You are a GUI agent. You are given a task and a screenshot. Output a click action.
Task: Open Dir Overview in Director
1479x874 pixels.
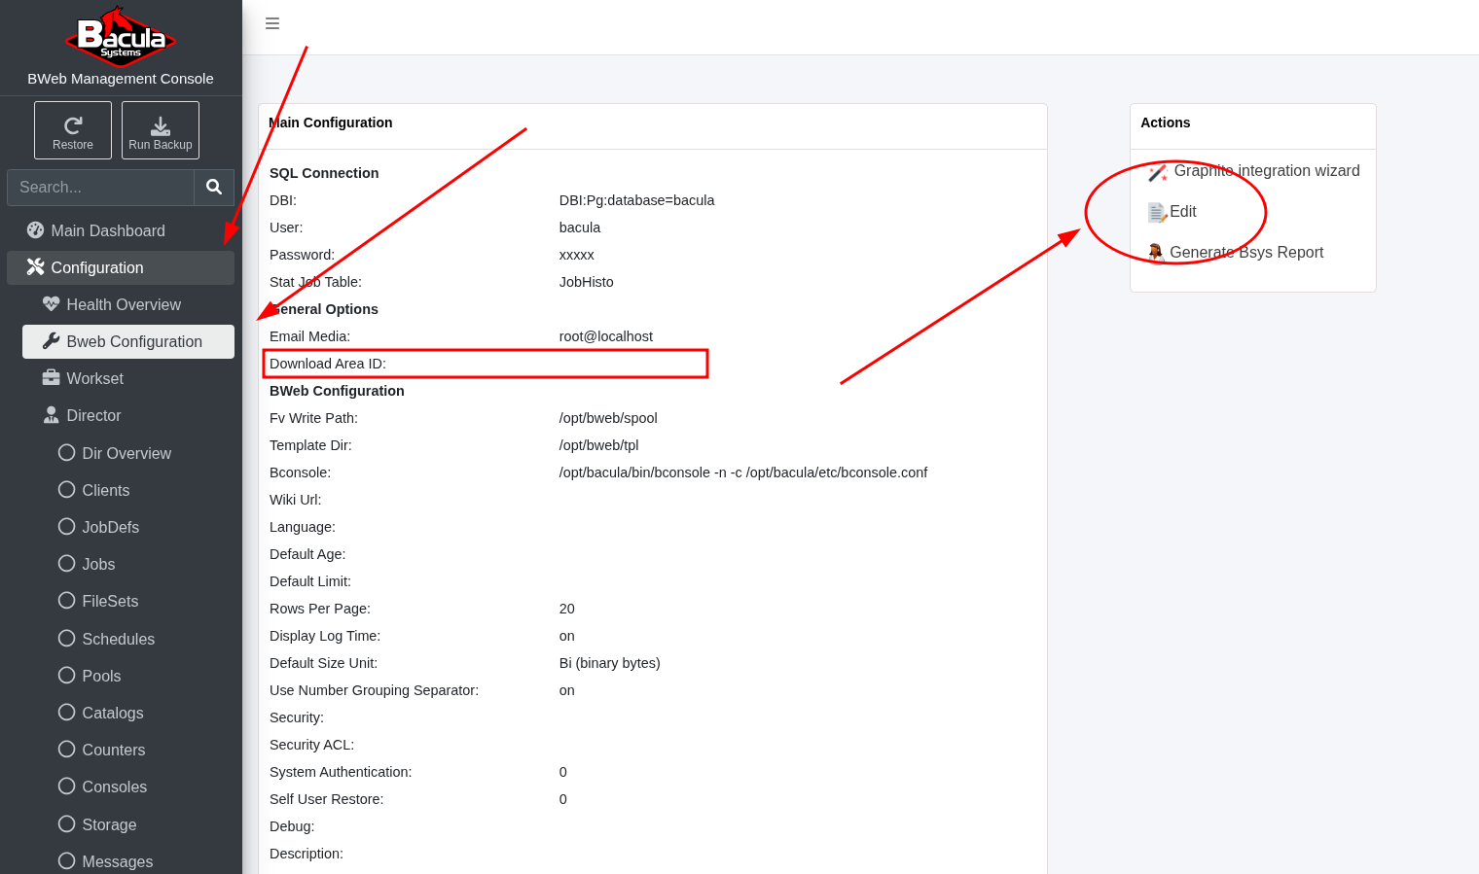126,453
